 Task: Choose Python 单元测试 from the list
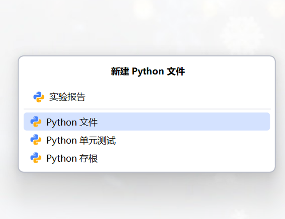[81, 140]
